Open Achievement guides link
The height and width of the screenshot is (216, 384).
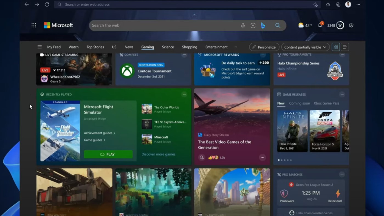click(x=100, y=133)
